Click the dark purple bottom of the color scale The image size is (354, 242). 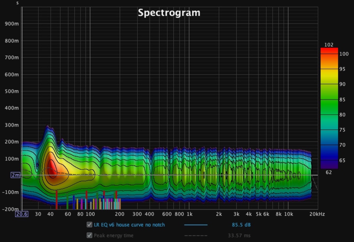click(329, 165)
